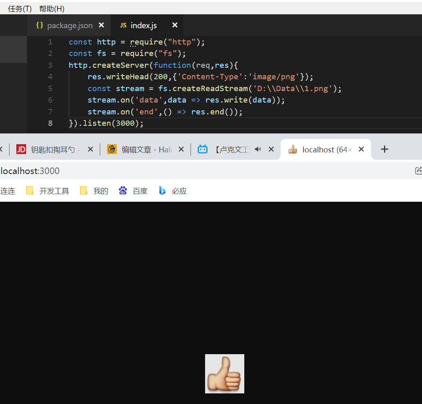
Task: Expand the 我的 bookmarks folder
Action: tap(94, 191)
